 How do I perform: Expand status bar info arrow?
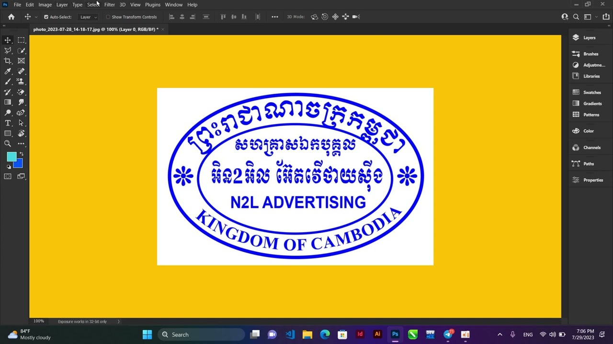click(x=119, y=322)
